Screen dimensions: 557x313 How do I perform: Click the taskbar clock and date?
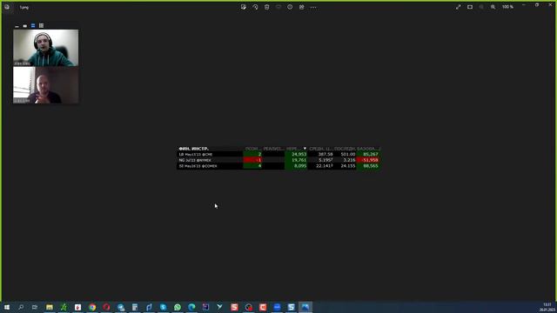click(x=547, y=307)
